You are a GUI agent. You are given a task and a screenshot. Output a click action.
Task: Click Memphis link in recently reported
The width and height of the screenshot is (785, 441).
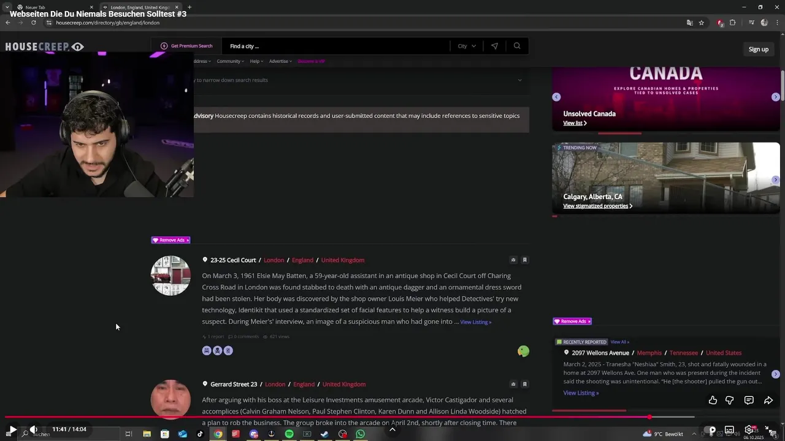[649, 353]
